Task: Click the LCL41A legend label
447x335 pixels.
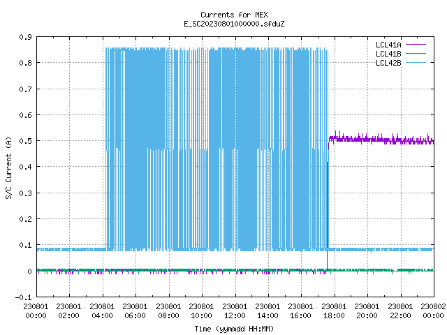Action: 388,45
